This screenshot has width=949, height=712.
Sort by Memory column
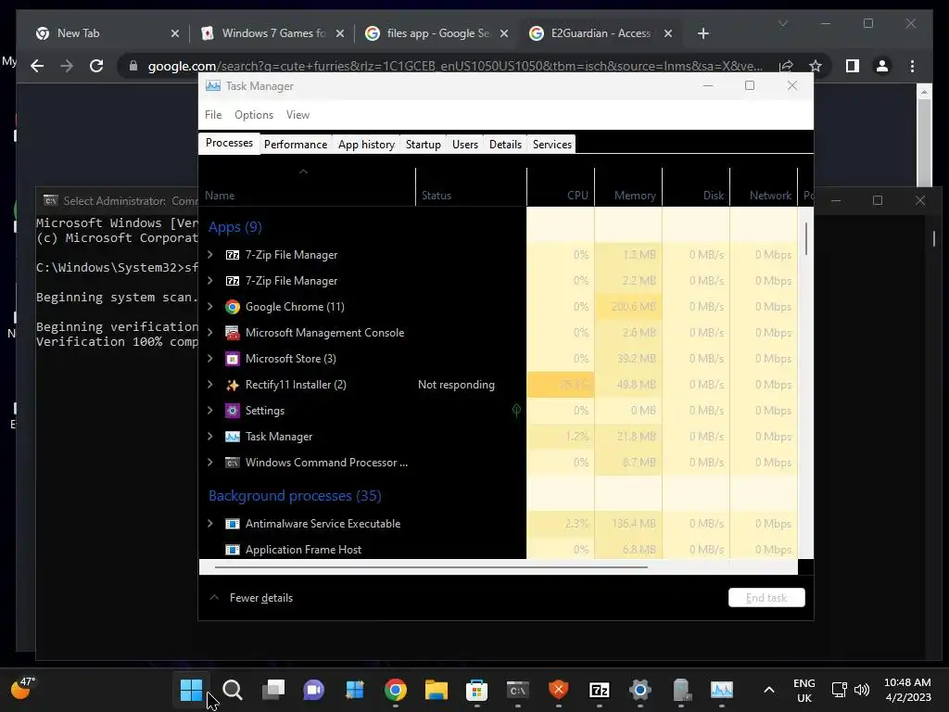point(629,187)
